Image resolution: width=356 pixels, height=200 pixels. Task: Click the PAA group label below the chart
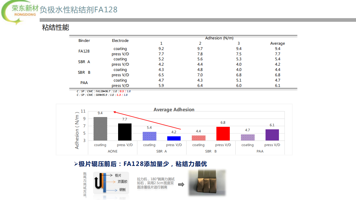[x=260, y=151]
